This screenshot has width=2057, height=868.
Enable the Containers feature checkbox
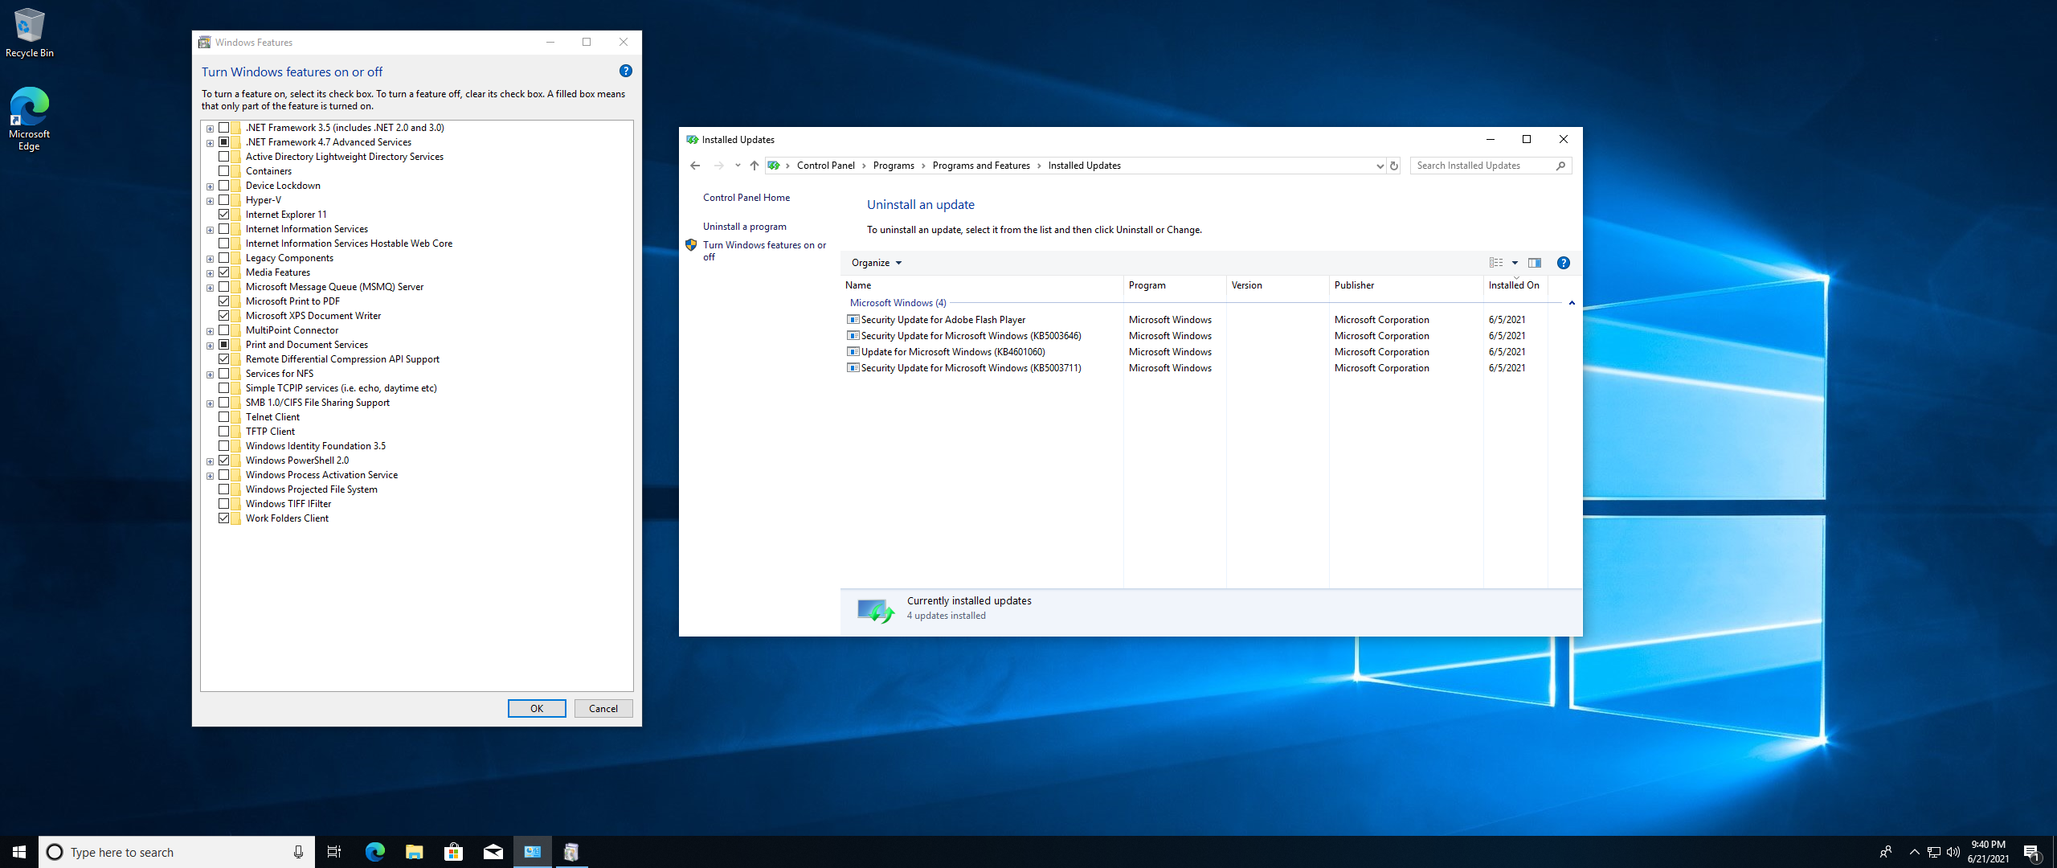pos(224,171)
